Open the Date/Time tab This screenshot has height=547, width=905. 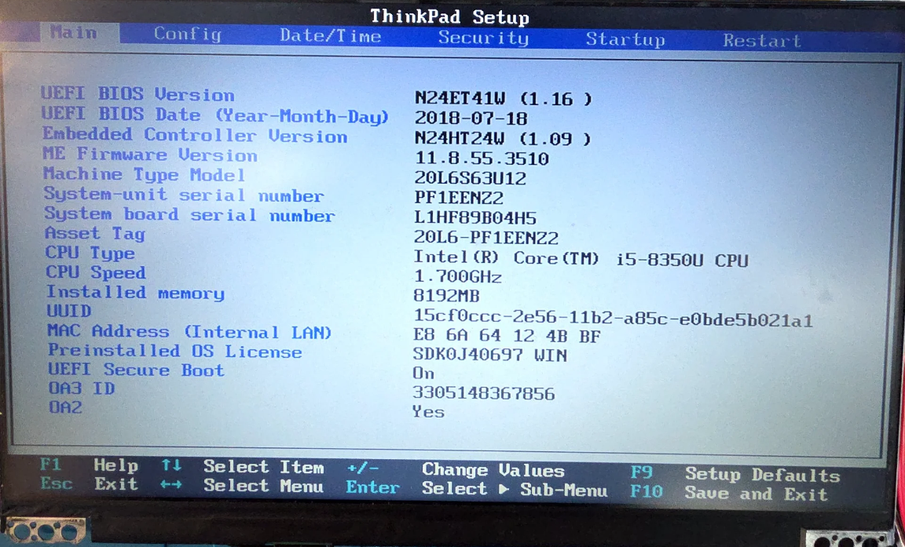click(x=330, y=36)
